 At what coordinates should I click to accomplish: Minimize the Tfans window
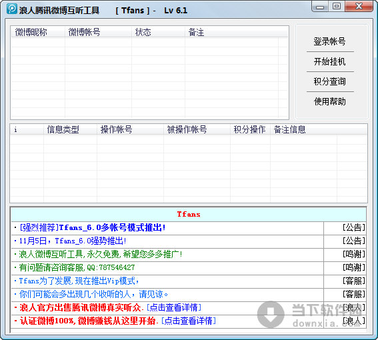point(320,7)
